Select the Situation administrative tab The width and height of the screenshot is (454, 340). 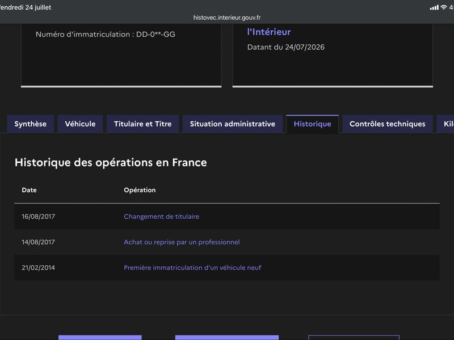tap(233, 124)
